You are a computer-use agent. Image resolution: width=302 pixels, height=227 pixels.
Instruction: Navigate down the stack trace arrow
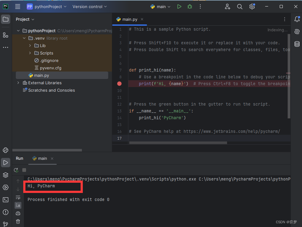pos(18,189)
